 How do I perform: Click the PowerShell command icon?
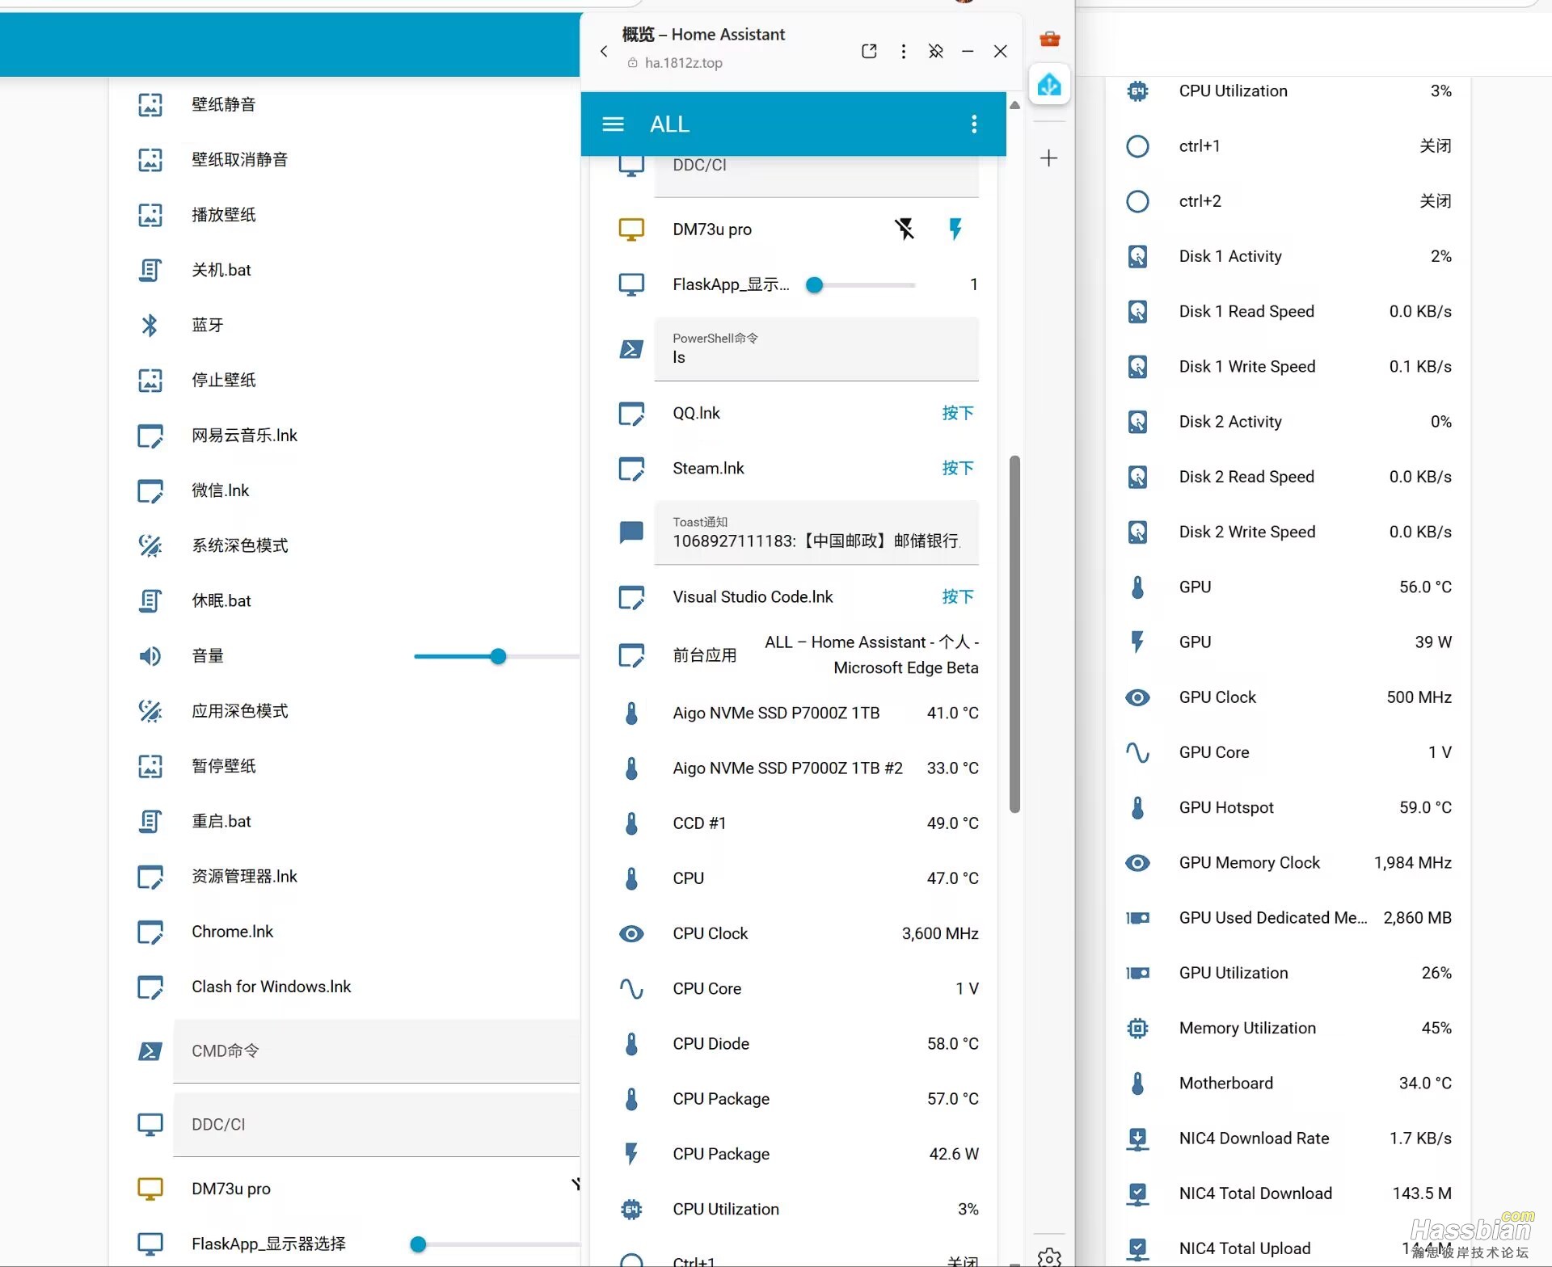(631, 349)
